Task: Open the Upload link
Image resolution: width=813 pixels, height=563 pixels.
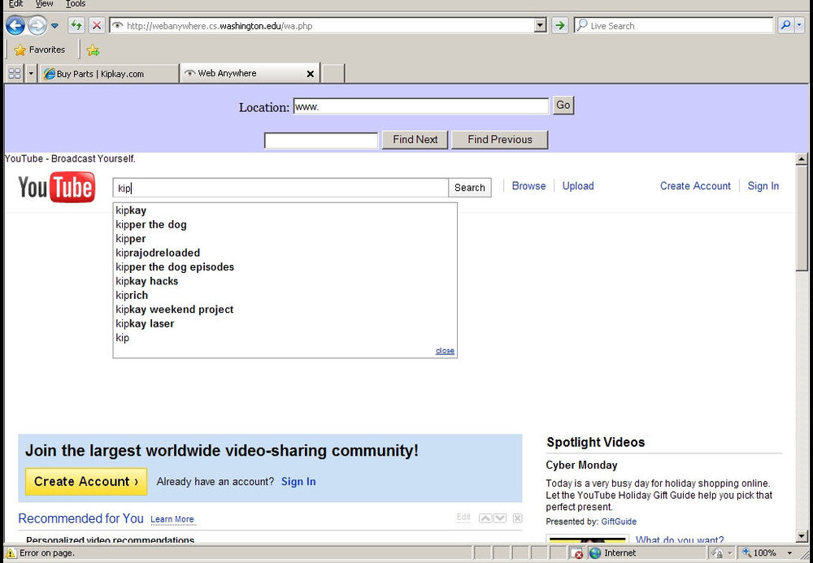Action: click(578, 186)
